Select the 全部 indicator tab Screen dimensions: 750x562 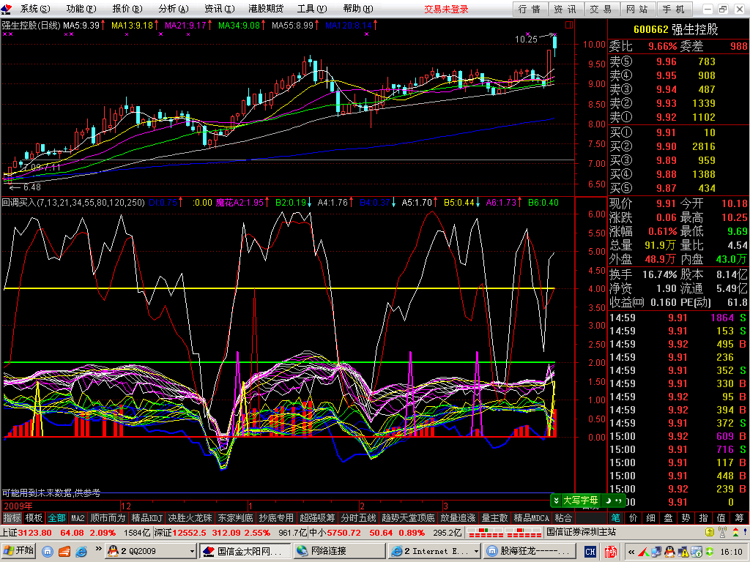[x=56, y=517]
